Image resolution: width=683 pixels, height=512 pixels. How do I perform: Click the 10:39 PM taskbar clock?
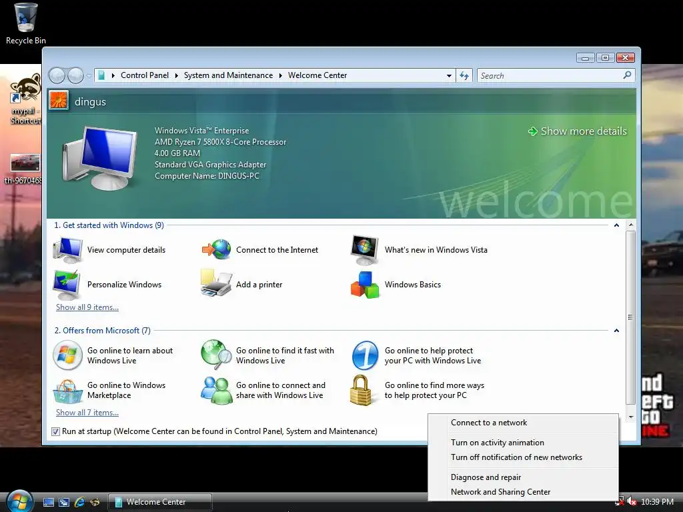pos(657,502)
